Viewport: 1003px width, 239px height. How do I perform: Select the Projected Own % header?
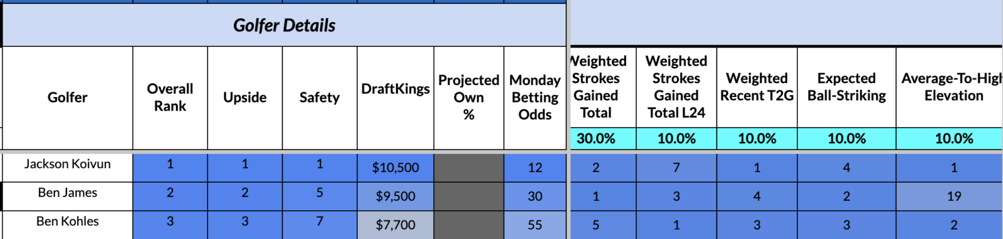[x=469, y=98]
